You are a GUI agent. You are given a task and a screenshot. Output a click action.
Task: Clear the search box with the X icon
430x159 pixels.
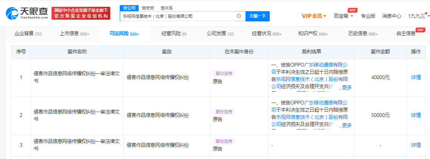239,16
